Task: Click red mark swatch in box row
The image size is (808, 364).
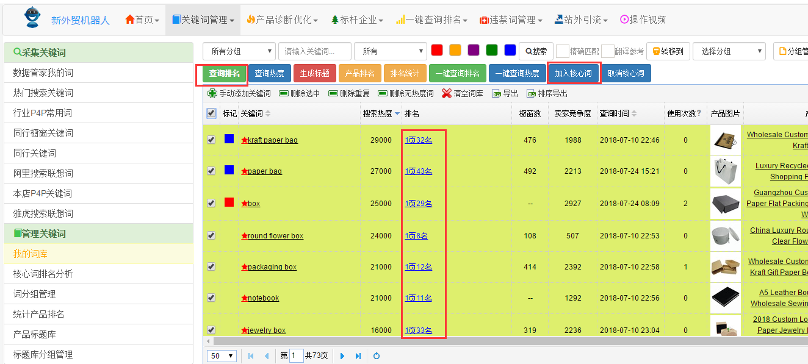Action: (x=229, y=202)
